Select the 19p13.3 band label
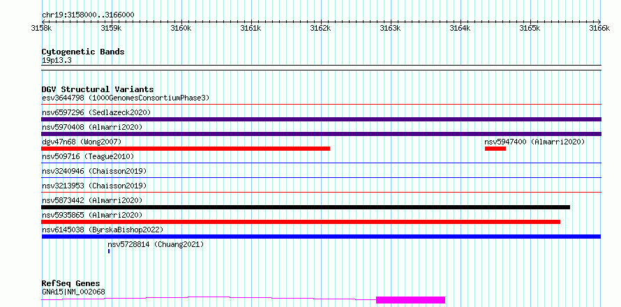Image resolution: width=621 pixels, height=307 pixels. click(57, 61)
